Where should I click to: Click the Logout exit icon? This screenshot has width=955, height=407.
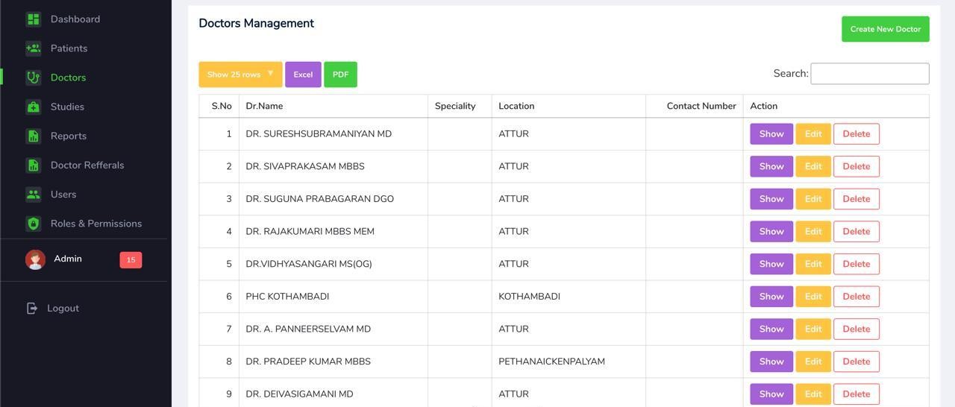(32, 309)
